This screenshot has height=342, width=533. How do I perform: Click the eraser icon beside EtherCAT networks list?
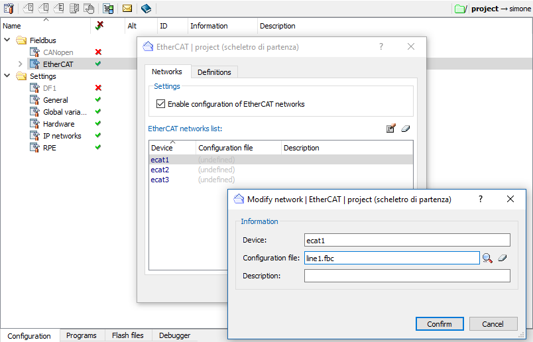tap(406, 129)
